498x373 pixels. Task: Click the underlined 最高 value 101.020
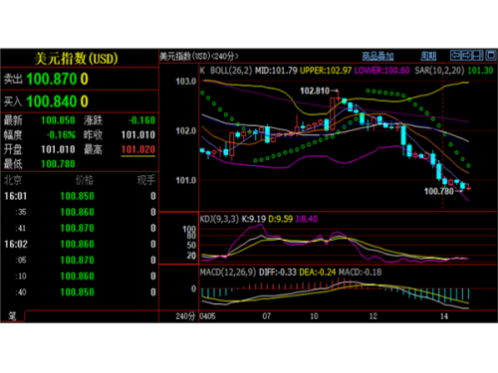coord(138,149)
